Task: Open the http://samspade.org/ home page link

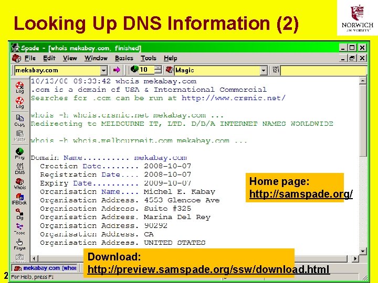Action: 301,194
